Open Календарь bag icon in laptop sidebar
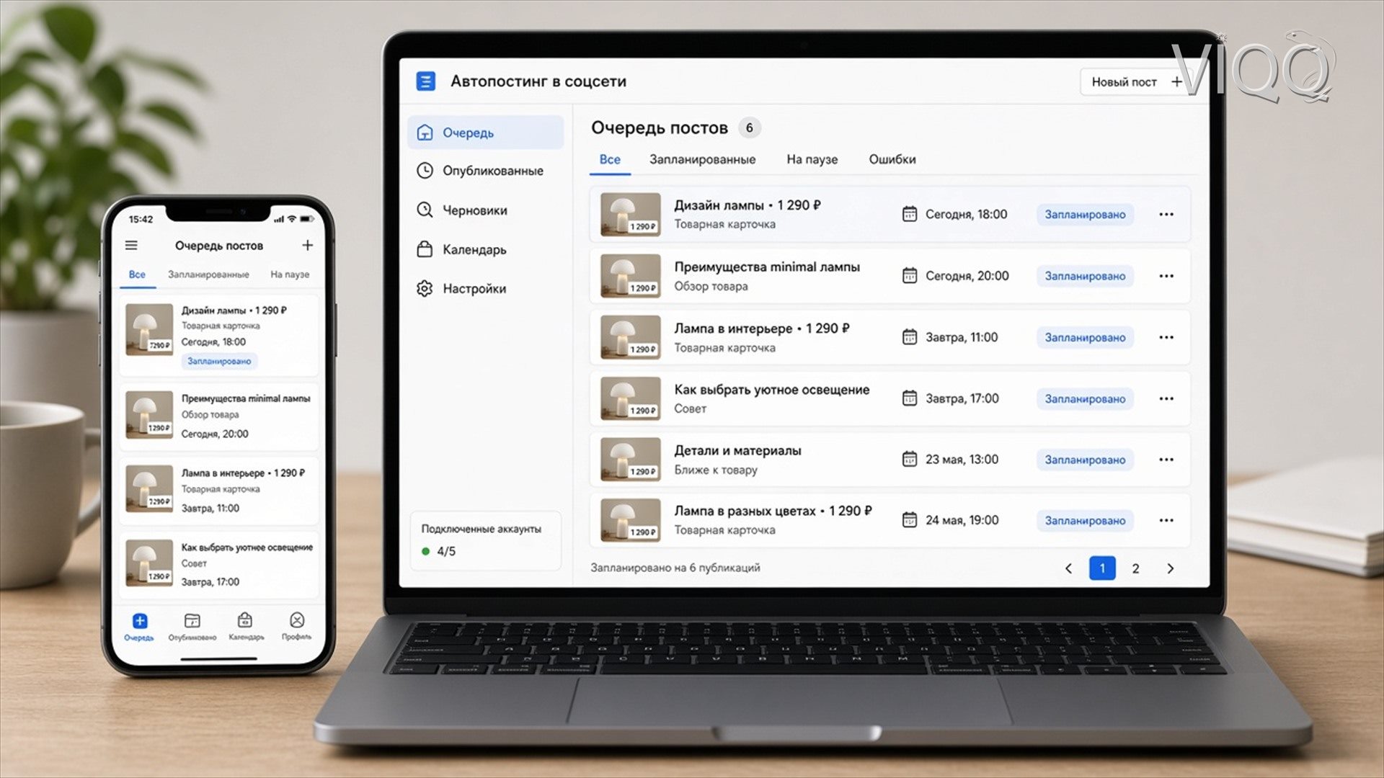Screen dimensions: 1384x778 pyautogui.click(x=425, y=249)
